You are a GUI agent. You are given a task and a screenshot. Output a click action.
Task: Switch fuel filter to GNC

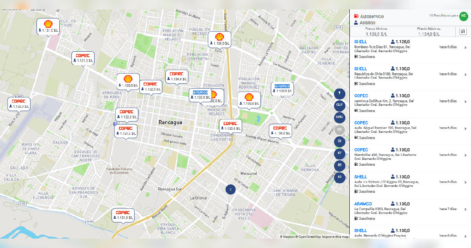coord(340,117)
